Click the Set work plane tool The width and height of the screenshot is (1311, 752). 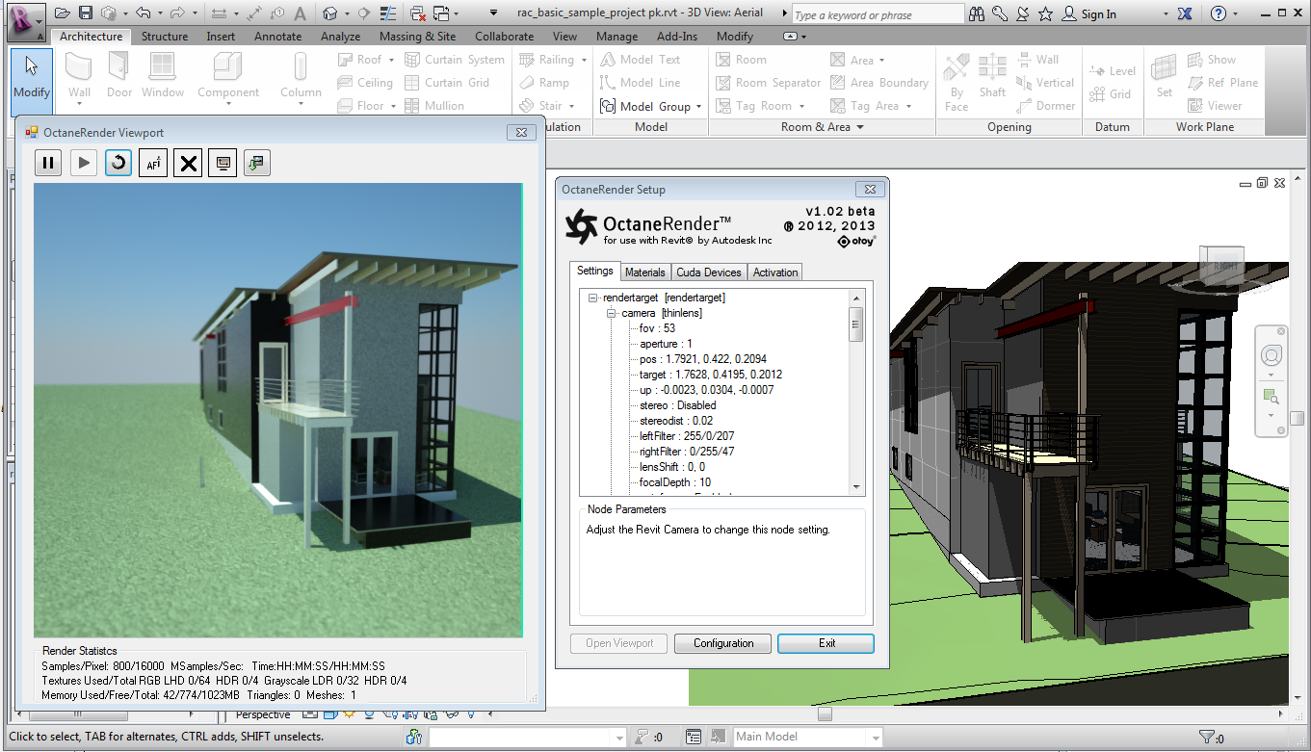coord(1165,76)
